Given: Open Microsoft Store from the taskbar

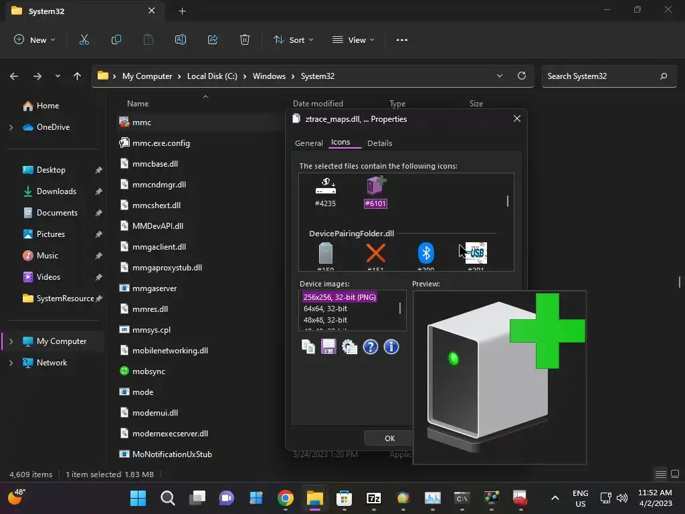Looking at the screenshot, I should coord(345,498).
